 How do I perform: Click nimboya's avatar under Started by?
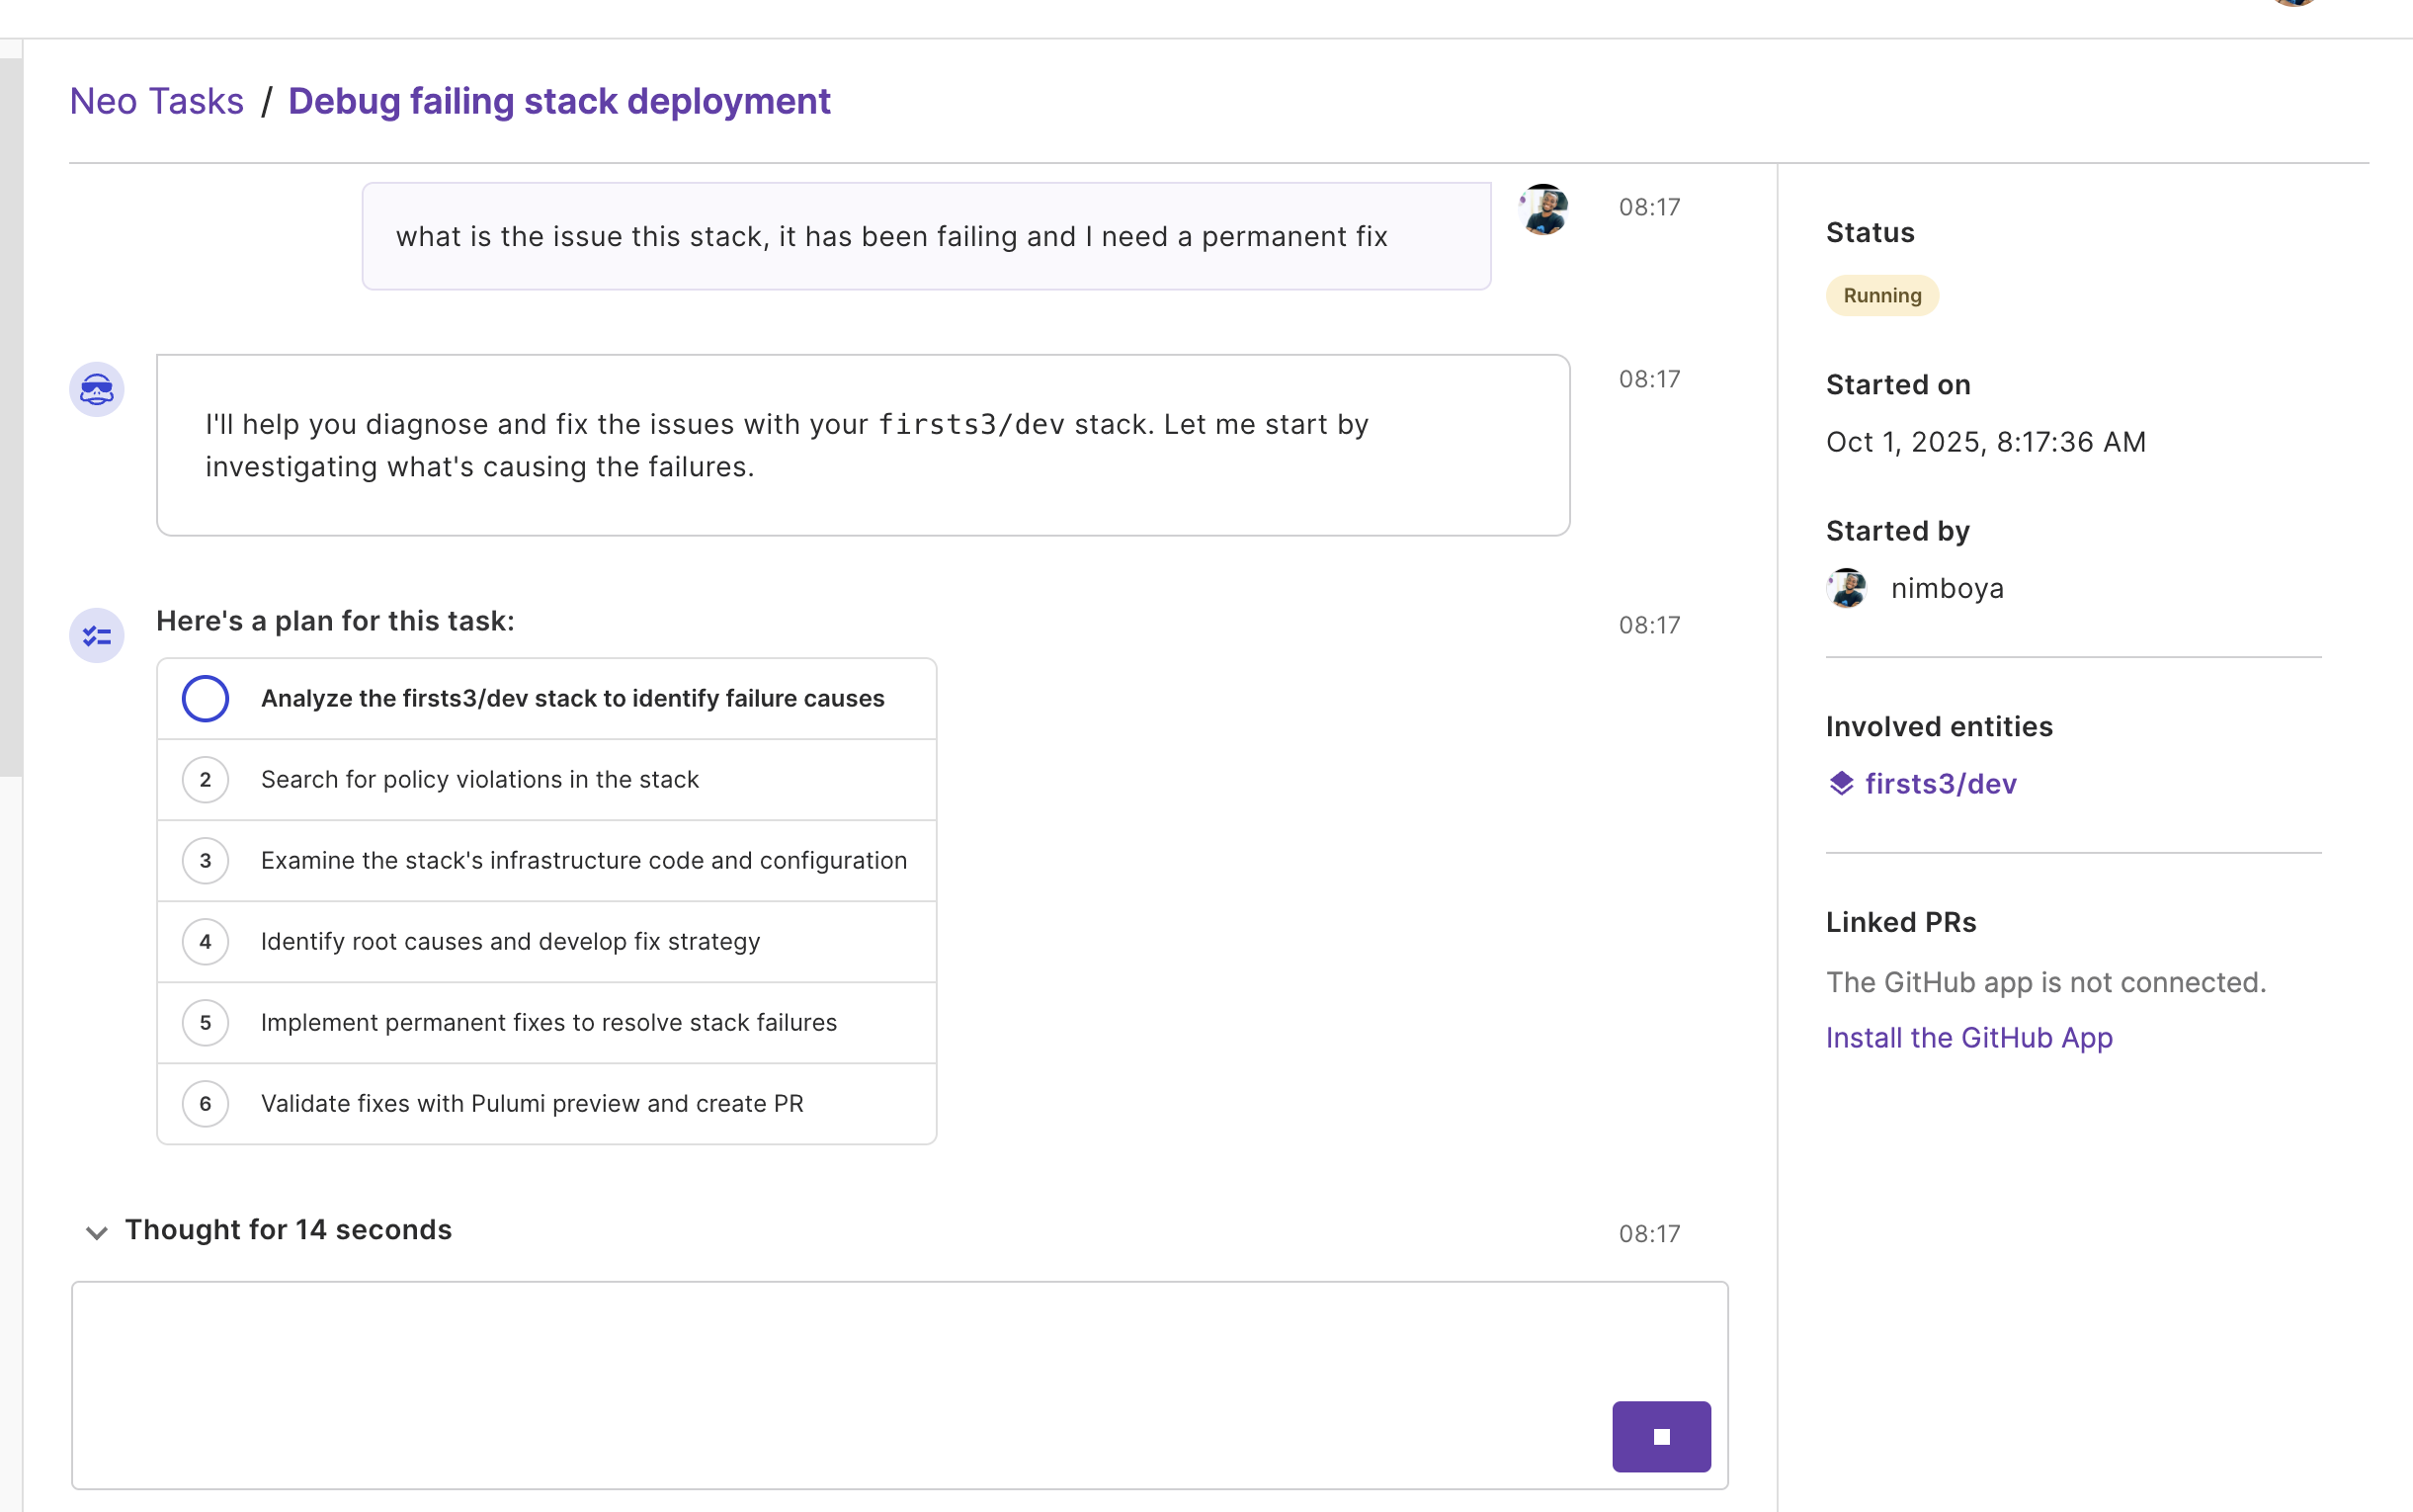pos(1846,588)
